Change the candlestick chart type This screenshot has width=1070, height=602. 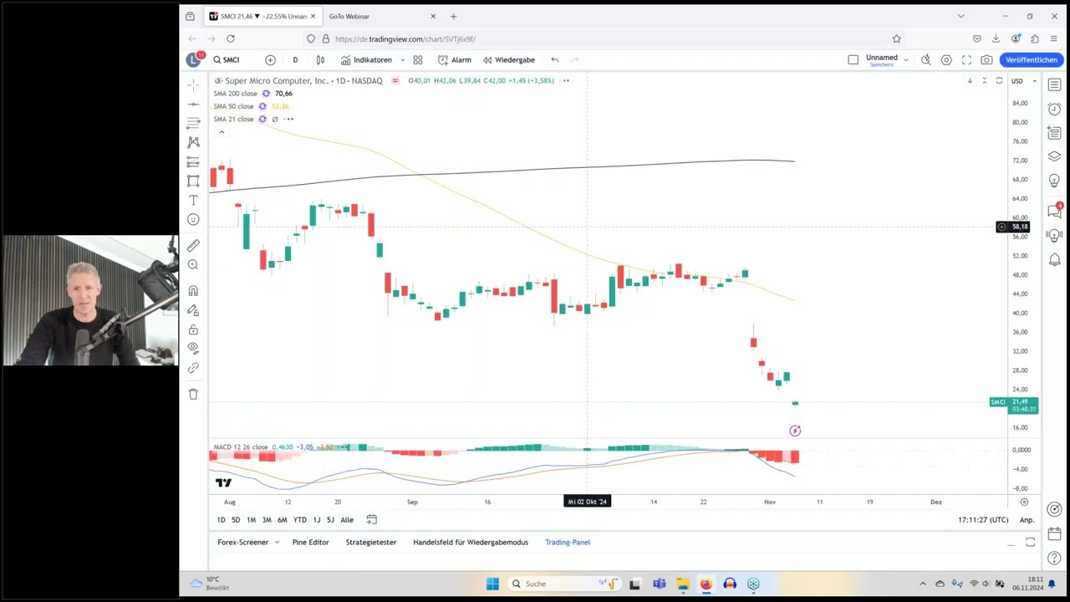click(320, 60)
